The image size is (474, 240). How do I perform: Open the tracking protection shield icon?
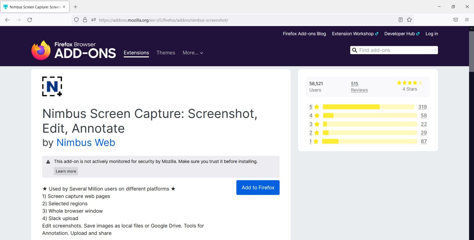pos(76,20)
